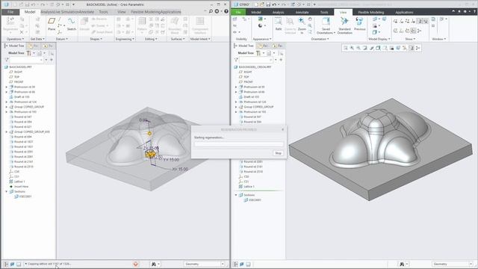Click the yellow drag handle on the lattice
This screenshot has height=269, width=478.
pyautogui.click(x=149, y=133)
